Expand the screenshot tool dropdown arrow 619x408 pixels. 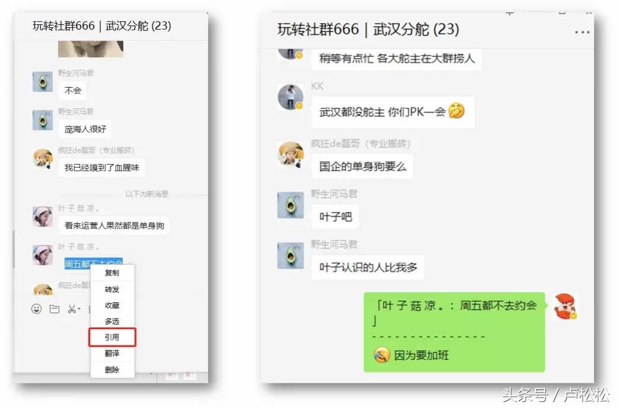79,309
